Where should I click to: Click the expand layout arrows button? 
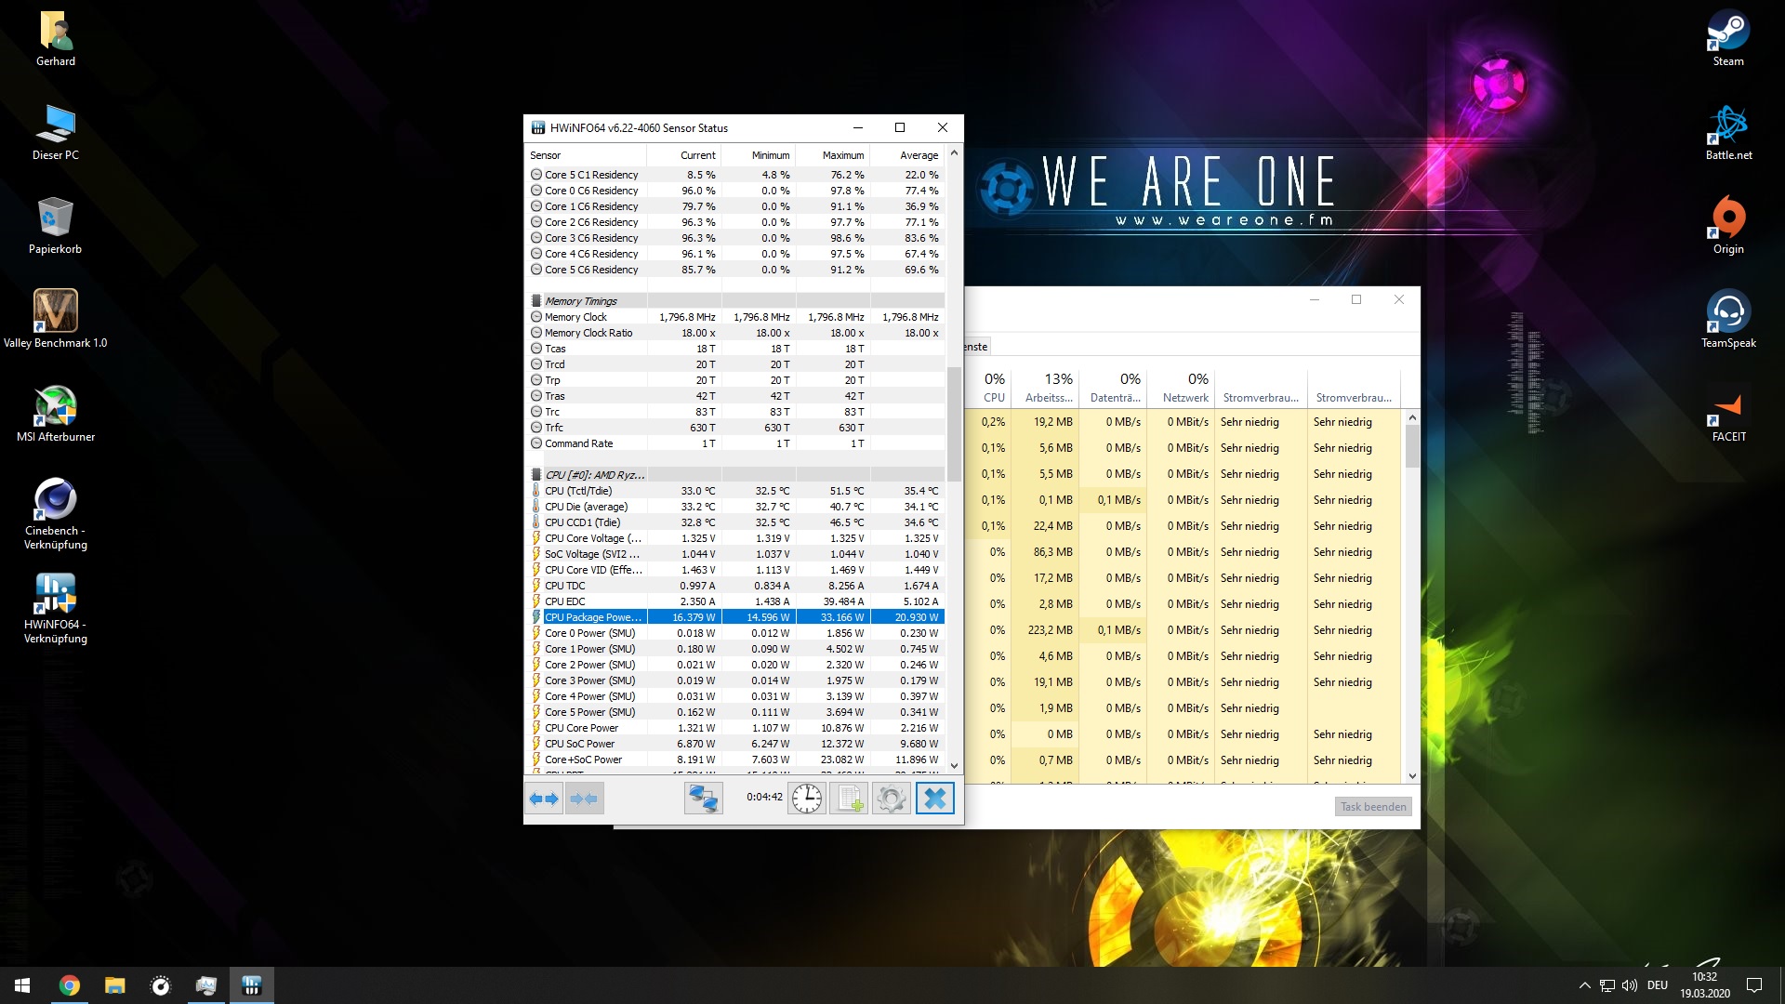[x=544, y=799]
